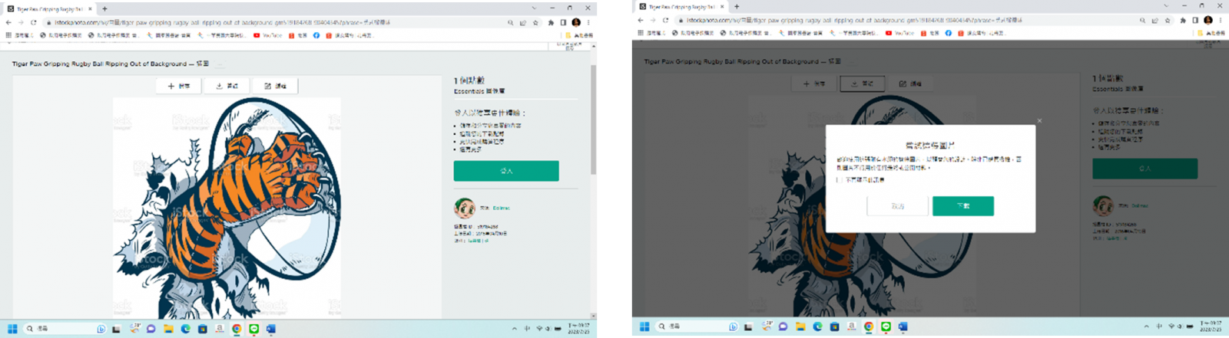Open the Facebook bookmark in the right browser

coord(948,33)
